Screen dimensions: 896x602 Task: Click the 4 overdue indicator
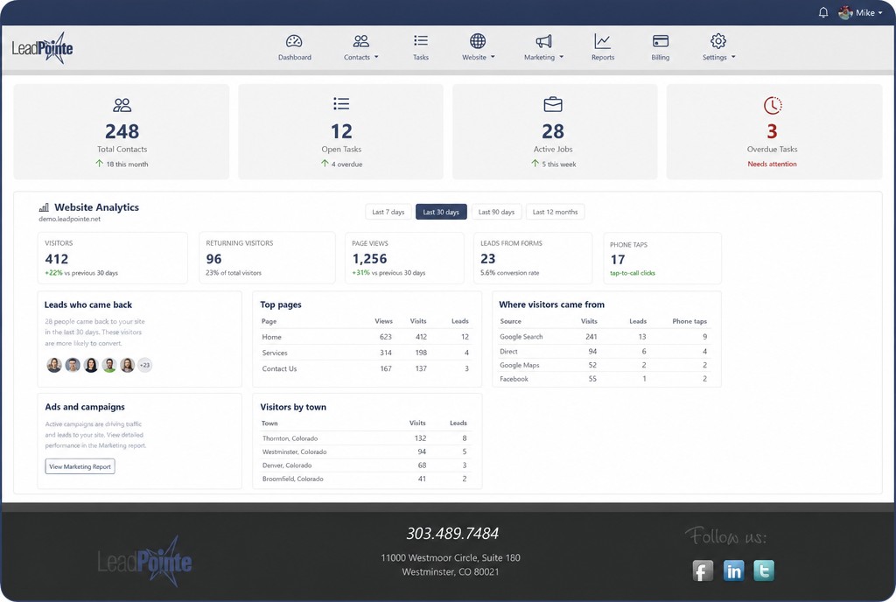point(342,164)
